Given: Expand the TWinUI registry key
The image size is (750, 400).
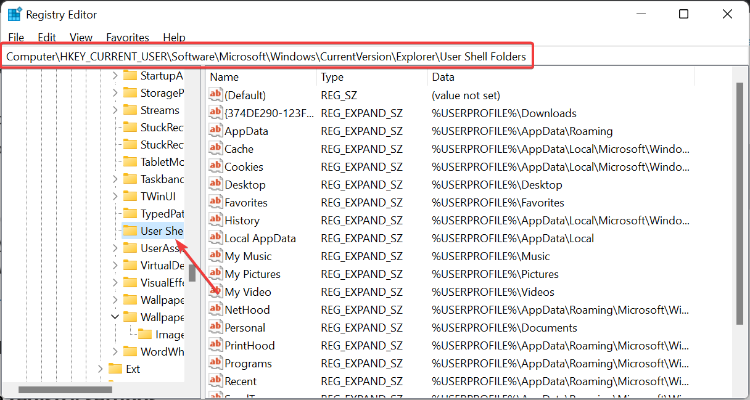Looking at the screenshot, I should point(115,196).
